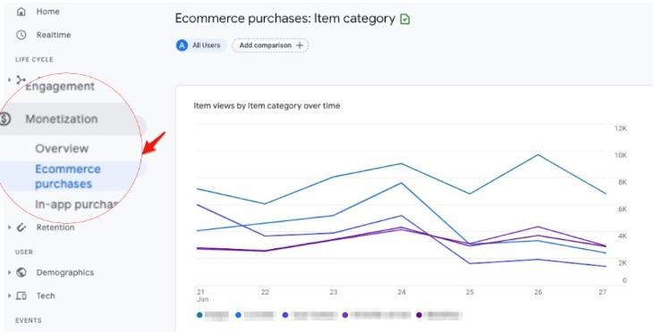Select Ecommerce purchases in the sidebar
This screenshot has width=653, height=332.
click(x=68, y=176)
